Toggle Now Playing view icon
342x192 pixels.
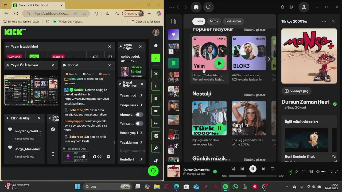(290, 172)
